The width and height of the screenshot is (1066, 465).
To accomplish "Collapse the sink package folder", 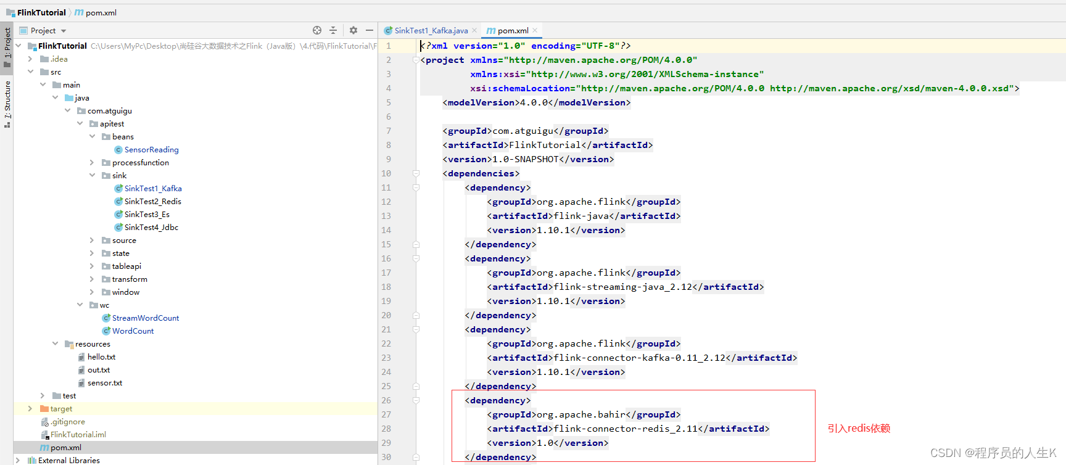I will (92, 176).
